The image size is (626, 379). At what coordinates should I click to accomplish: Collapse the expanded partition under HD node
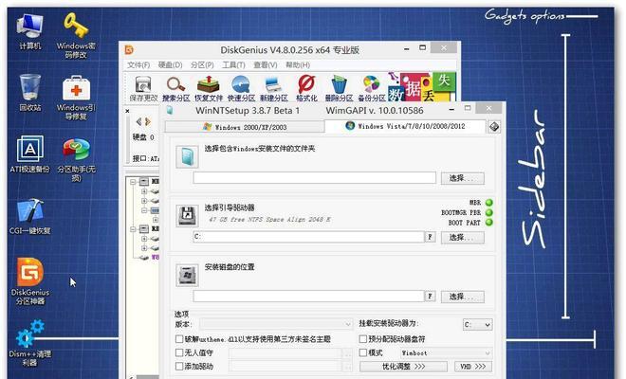click(x=144, y=209)
